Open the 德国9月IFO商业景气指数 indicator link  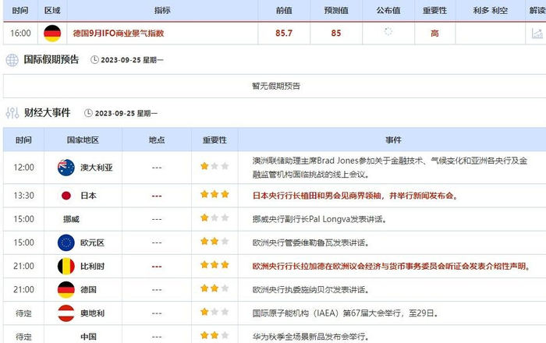coord(118,34)
